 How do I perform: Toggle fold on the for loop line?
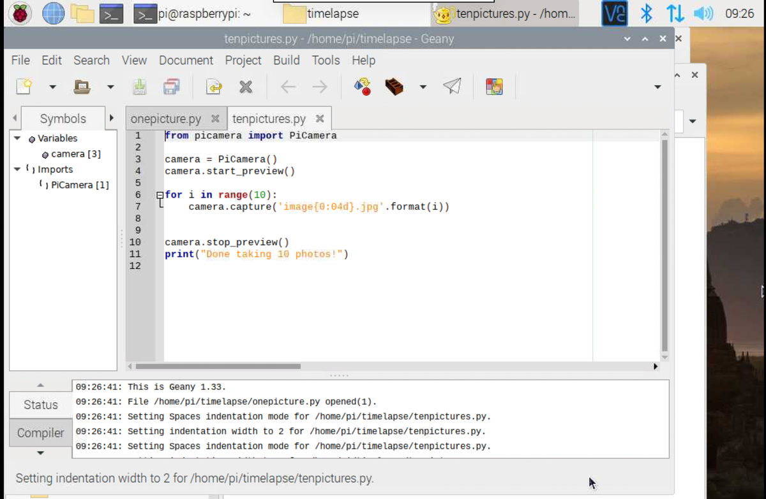pyautogui.click(x=160, y=196)
